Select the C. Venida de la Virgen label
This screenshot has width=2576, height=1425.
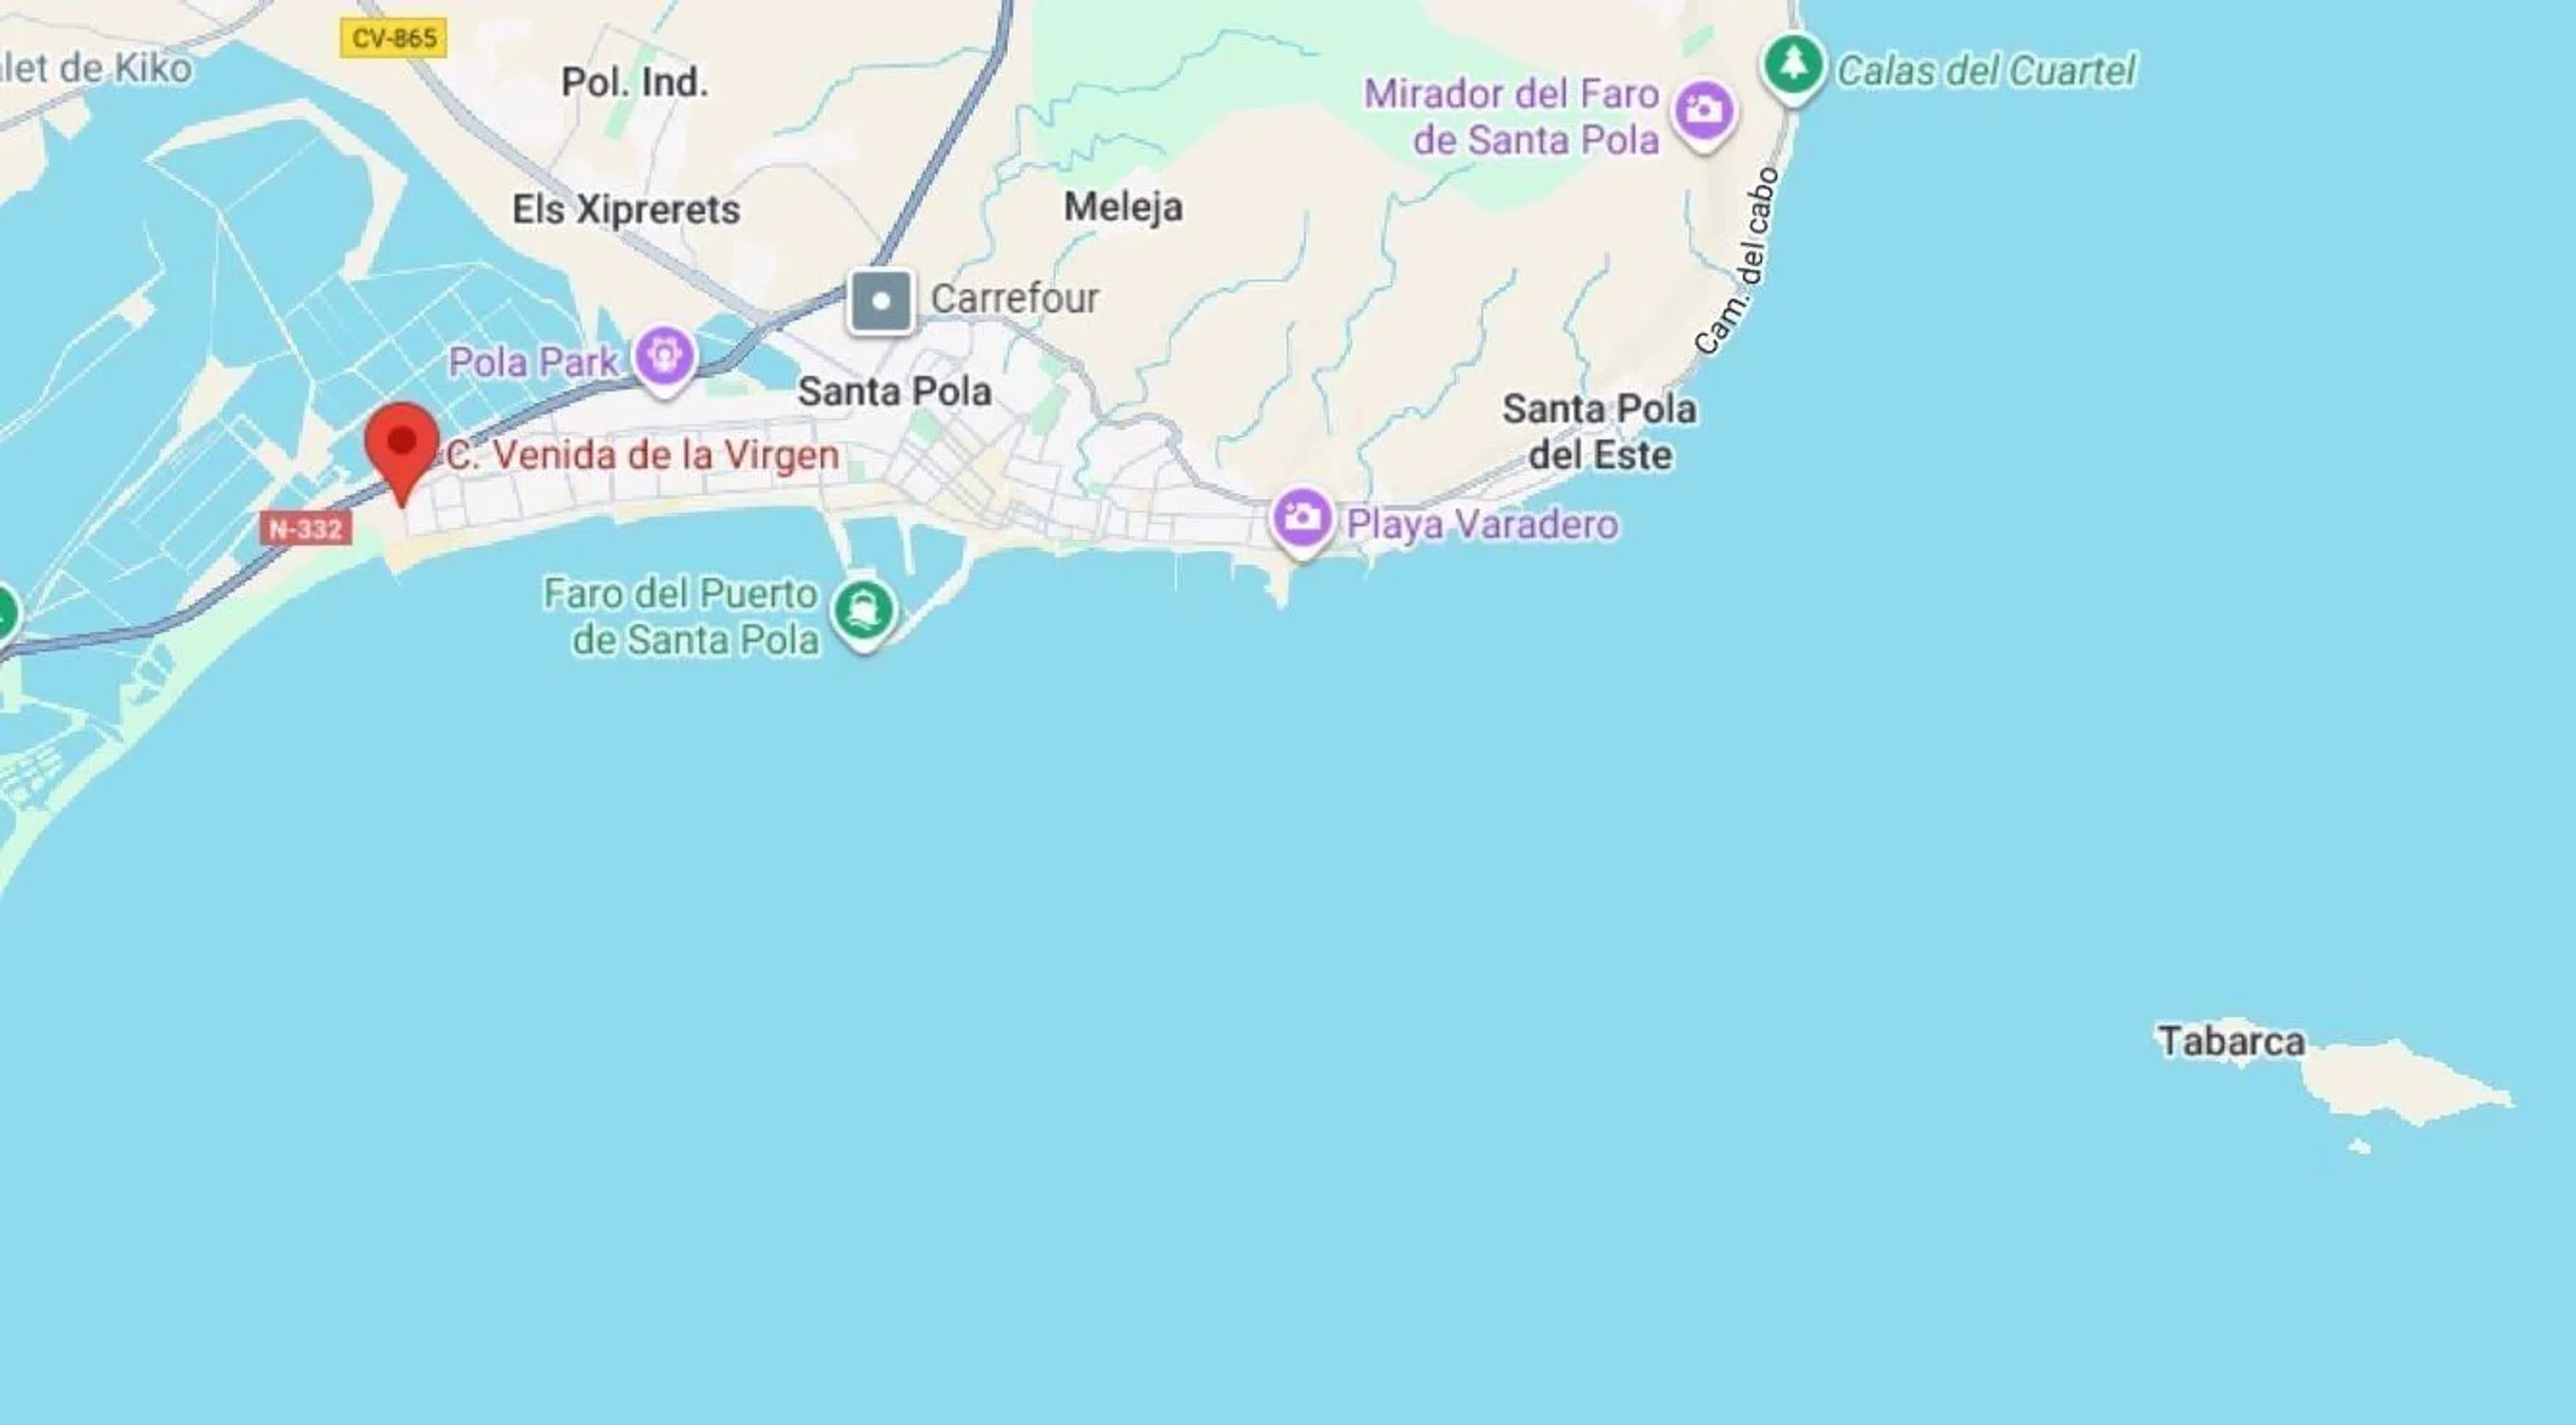coord(642,455)
